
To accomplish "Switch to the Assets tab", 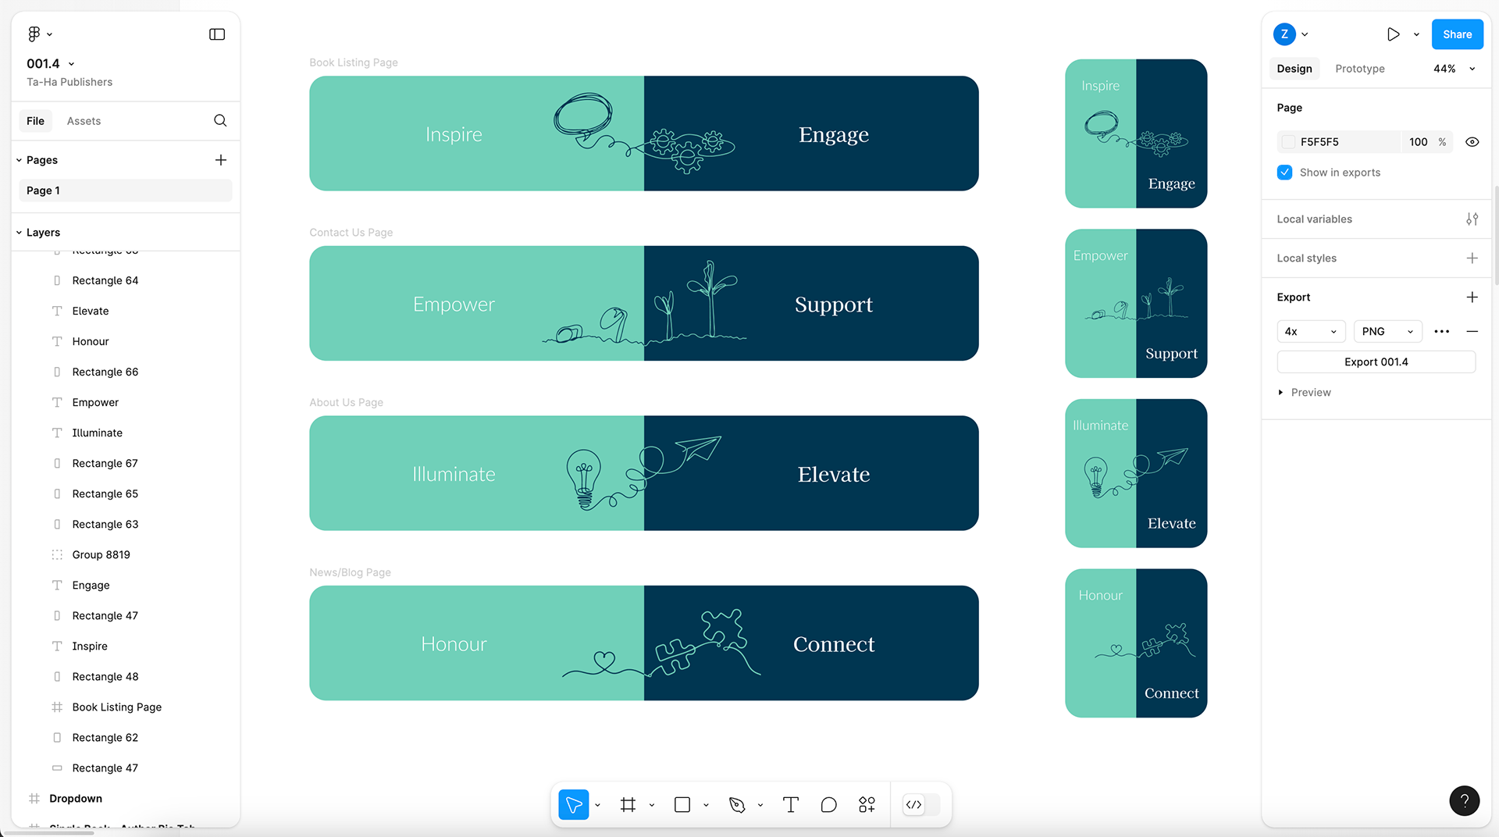I will coord(84,121).
